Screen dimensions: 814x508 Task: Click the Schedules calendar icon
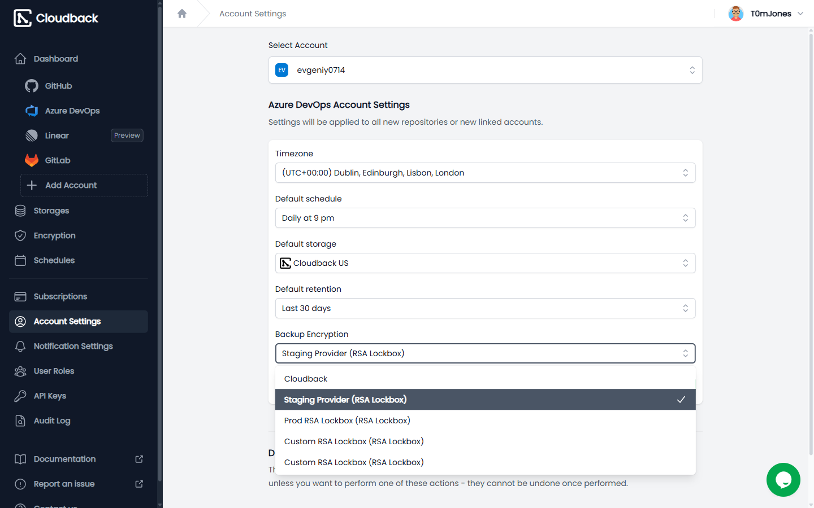pyautogui.click(x=20, y=260)
